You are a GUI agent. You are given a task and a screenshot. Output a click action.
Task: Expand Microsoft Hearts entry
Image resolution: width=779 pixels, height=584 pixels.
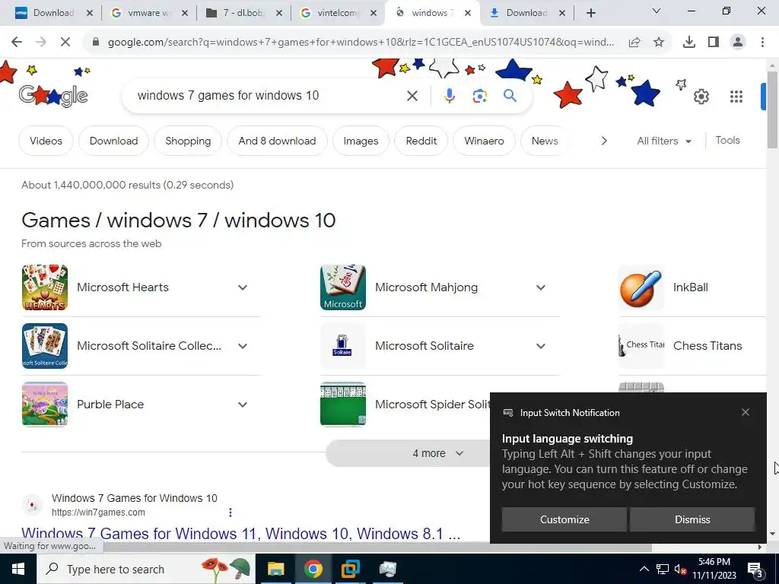click(243, 287)
